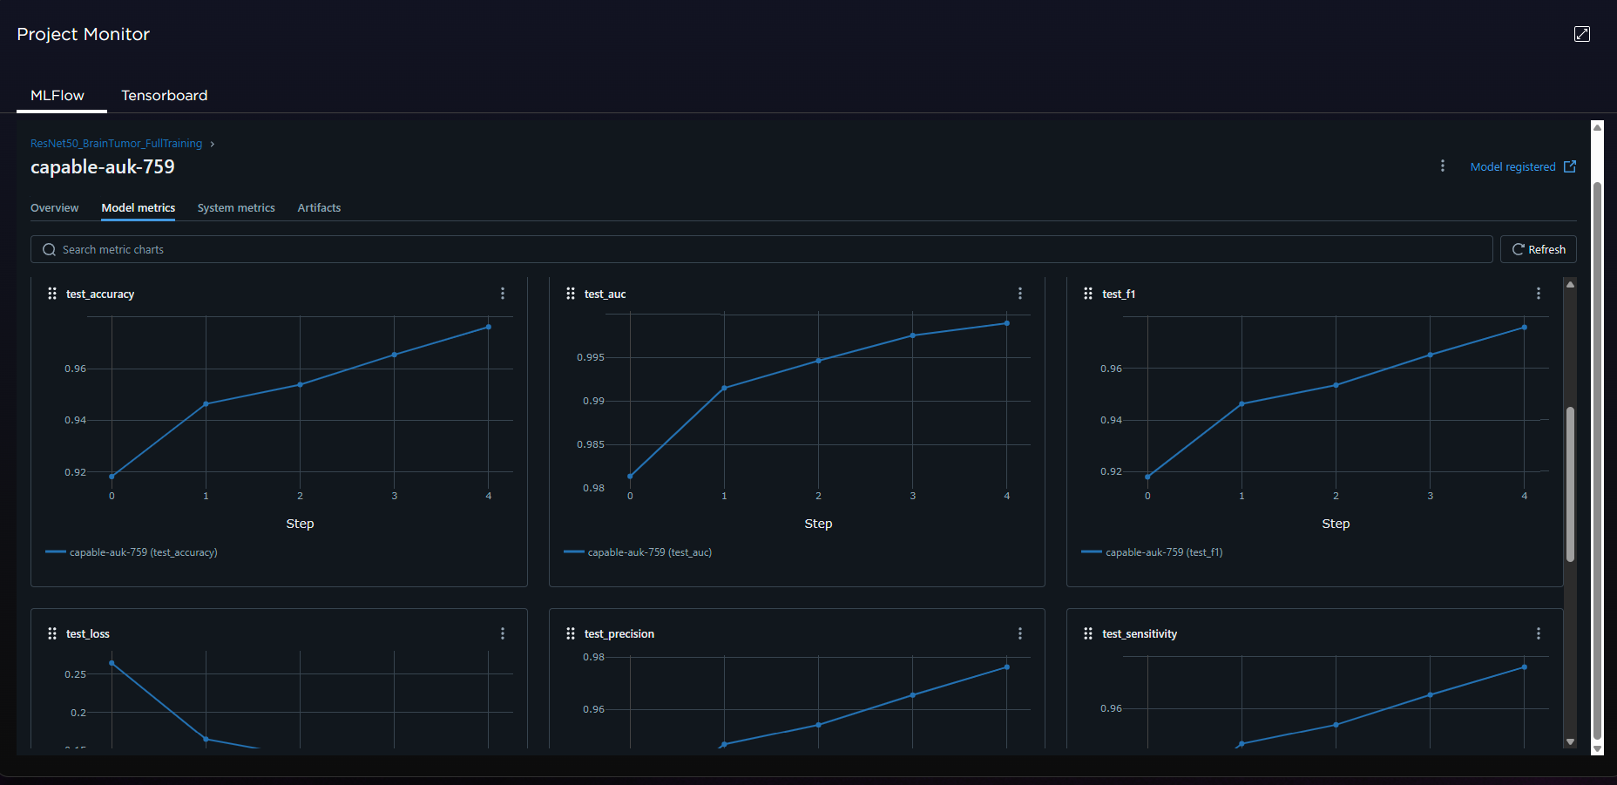This screenshot has height=785, width=1617.
Task: Toggle the capable-auk-759 (test_accuracy) legend entry
Action: click(132, 552)
